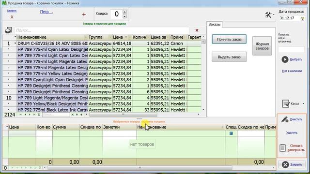This screenshot has height=174, width=310.
Task: Clear the grid filter with the small X
Action: point(73,115)
